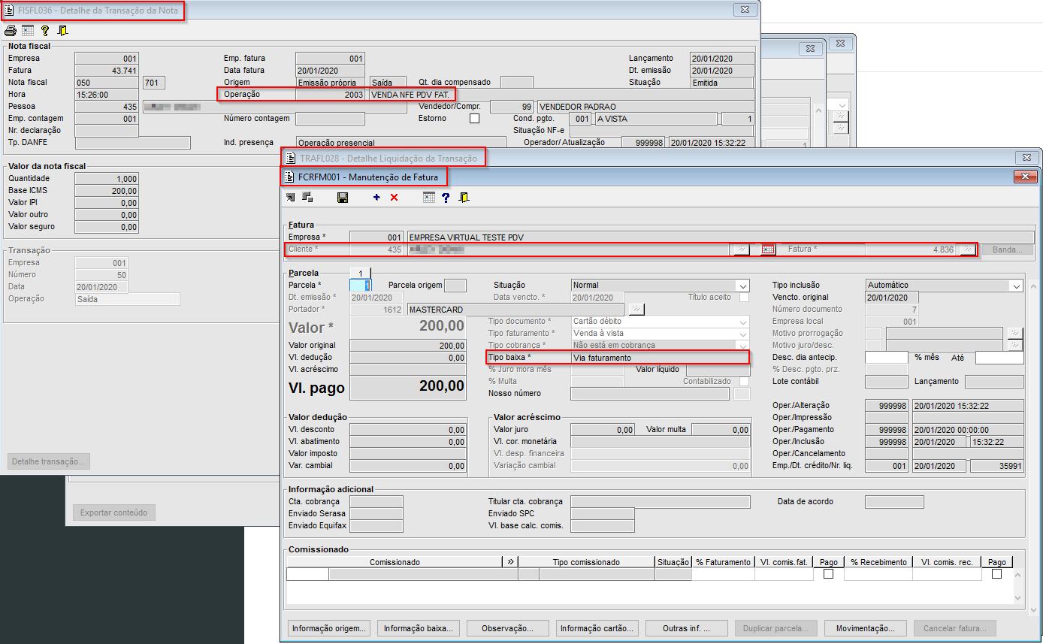Click exit door icon in Manutenção de Fatura
1043x644 pixels.
coord(464,198)
